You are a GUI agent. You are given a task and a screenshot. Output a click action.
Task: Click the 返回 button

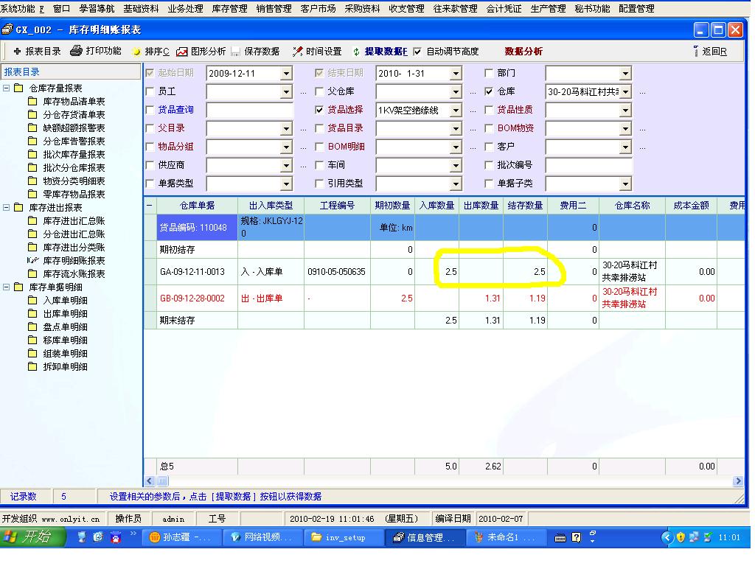tap(710, 52)
